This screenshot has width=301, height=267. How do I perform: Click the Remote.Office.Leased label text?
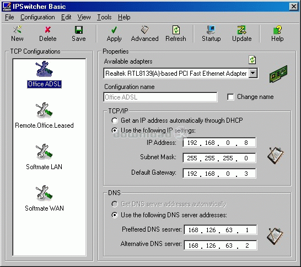click(x=44, y=125)
